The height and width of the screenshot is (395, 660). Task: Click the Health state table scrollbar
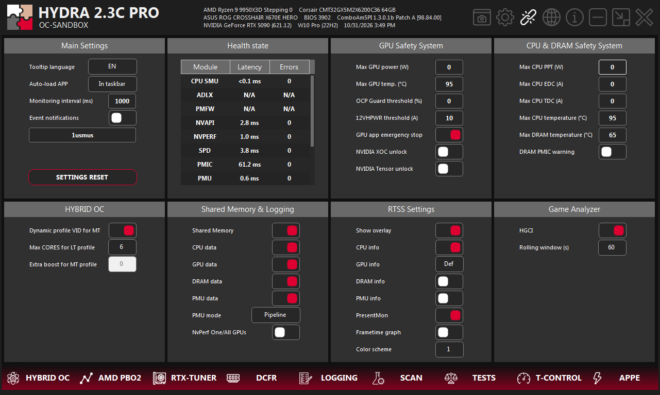coord(312,111)
